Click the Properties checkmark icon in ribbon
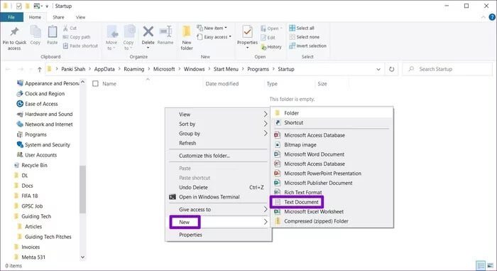The height and width of the screenshot is (271, 497). (x=247, y=32)
